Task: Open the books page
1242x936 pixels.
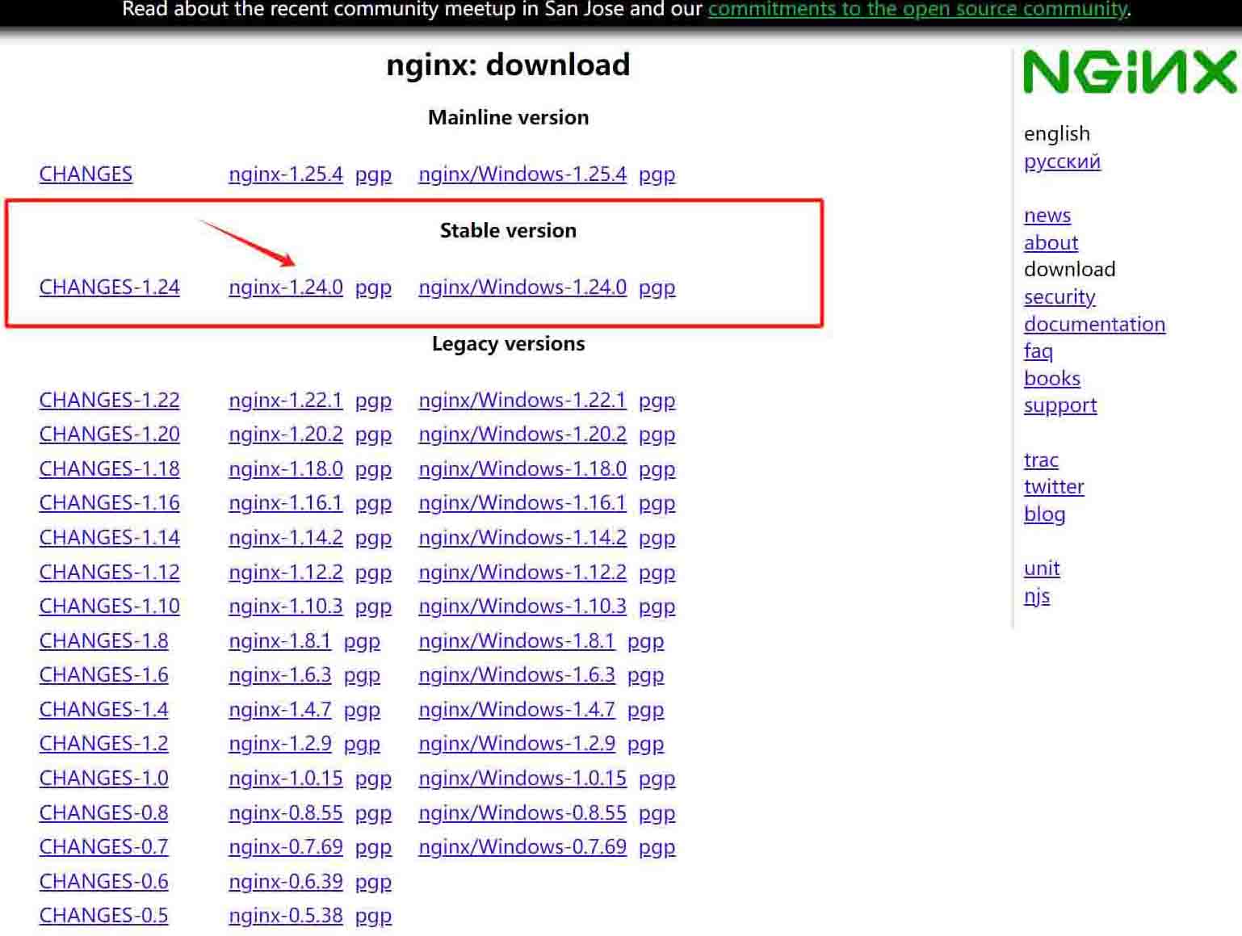Action: [x=1052, y=379]
